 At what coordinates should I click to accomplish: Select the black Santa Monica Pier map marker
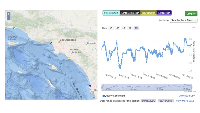point(51,43)
